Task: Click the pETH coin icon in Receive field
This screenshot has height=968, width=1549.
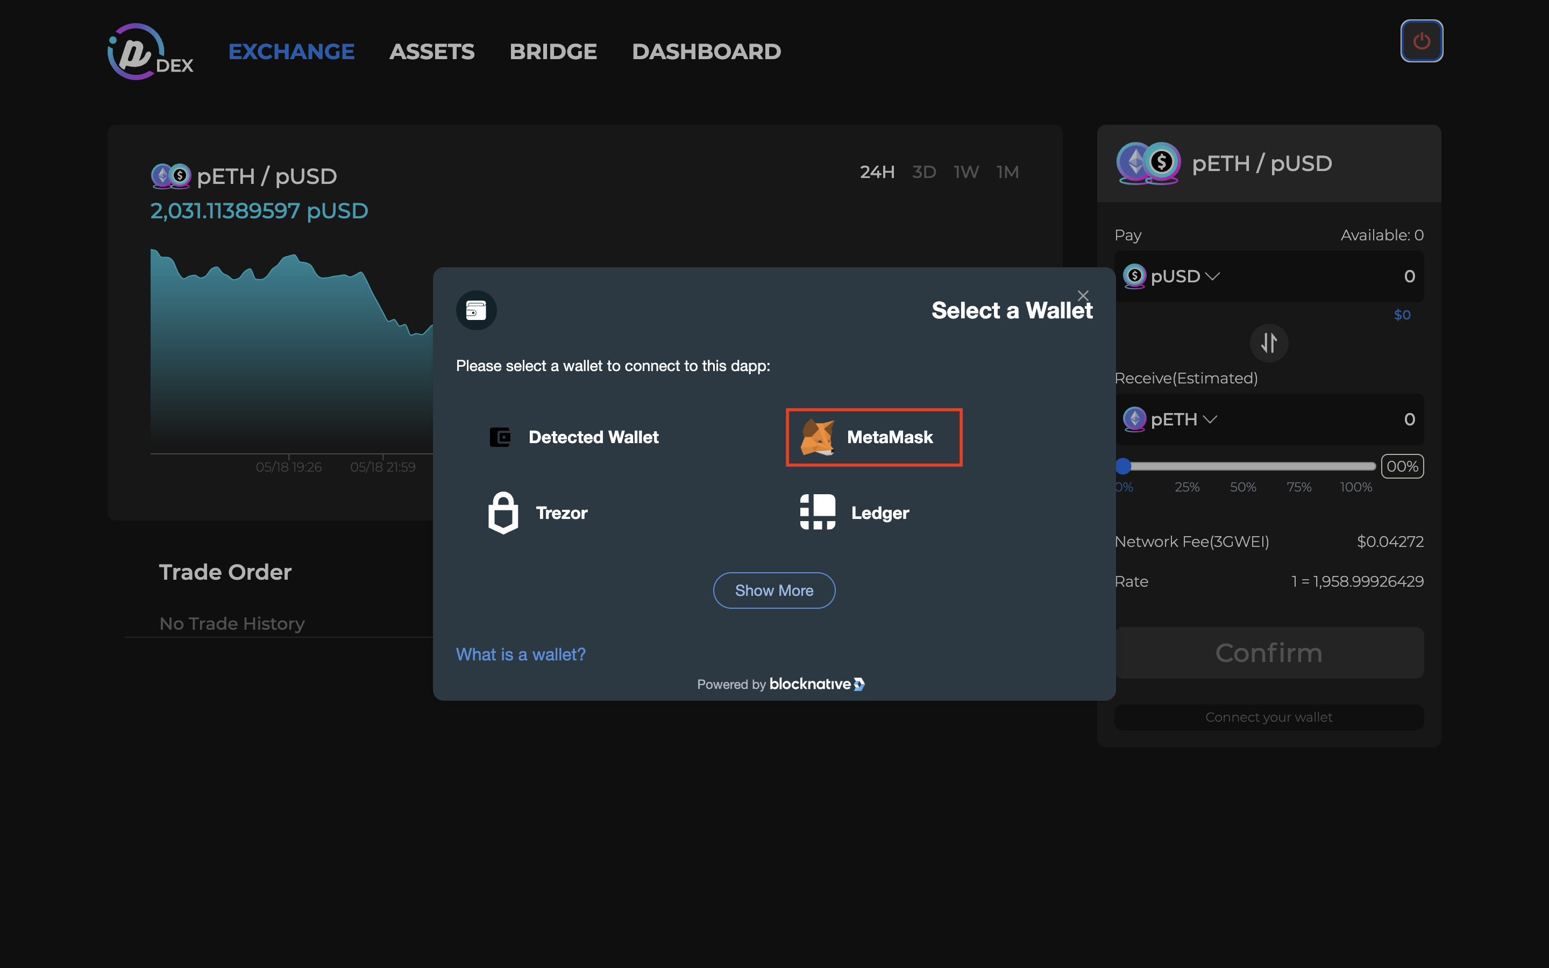Action: pyautogui.click(x=1134, y=419)
